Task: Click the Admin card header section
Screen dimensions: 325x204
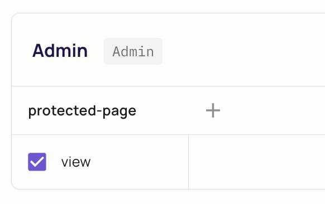Action: [168, 50]
